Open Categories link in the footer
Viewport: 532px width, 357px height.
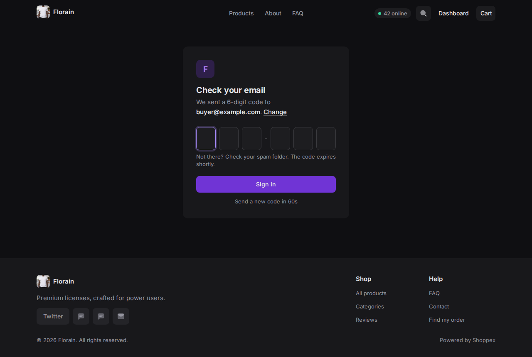tap(370, 306)
